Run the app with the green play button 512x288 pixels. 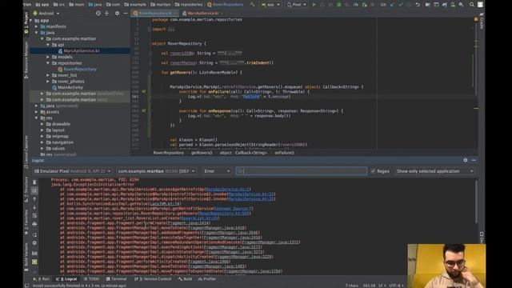point(314,5)
